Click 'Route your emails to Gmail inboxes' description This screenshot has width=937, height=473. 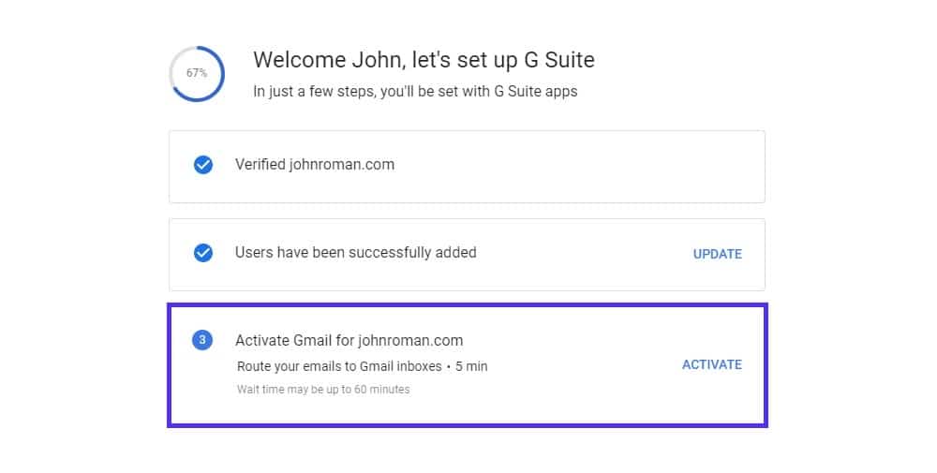coord(339,366)
